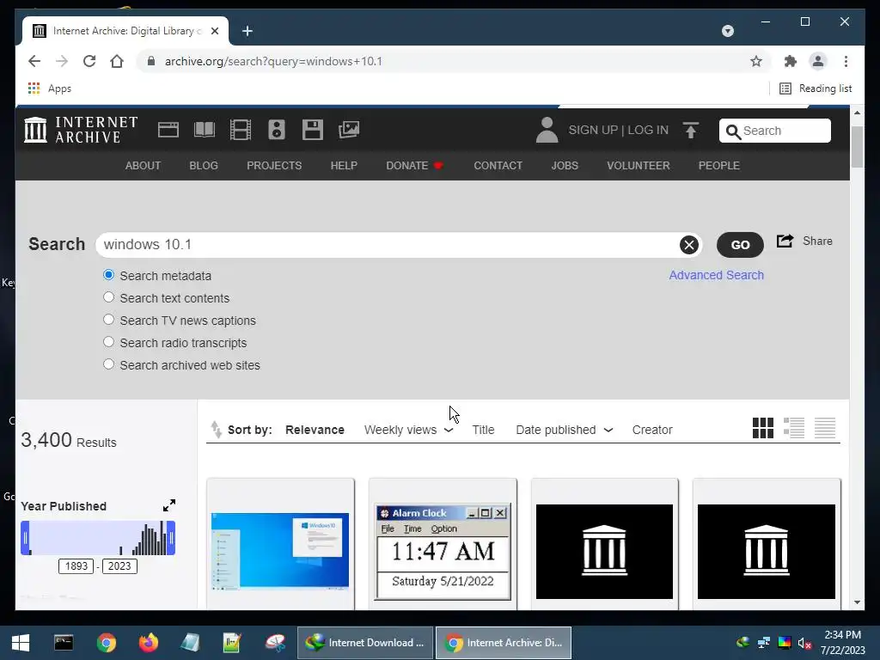The width and height of the screenshot is (880, 660).
Task: Switch to Internet Download Manager taskbar item
Action: [x=365, y=643]
